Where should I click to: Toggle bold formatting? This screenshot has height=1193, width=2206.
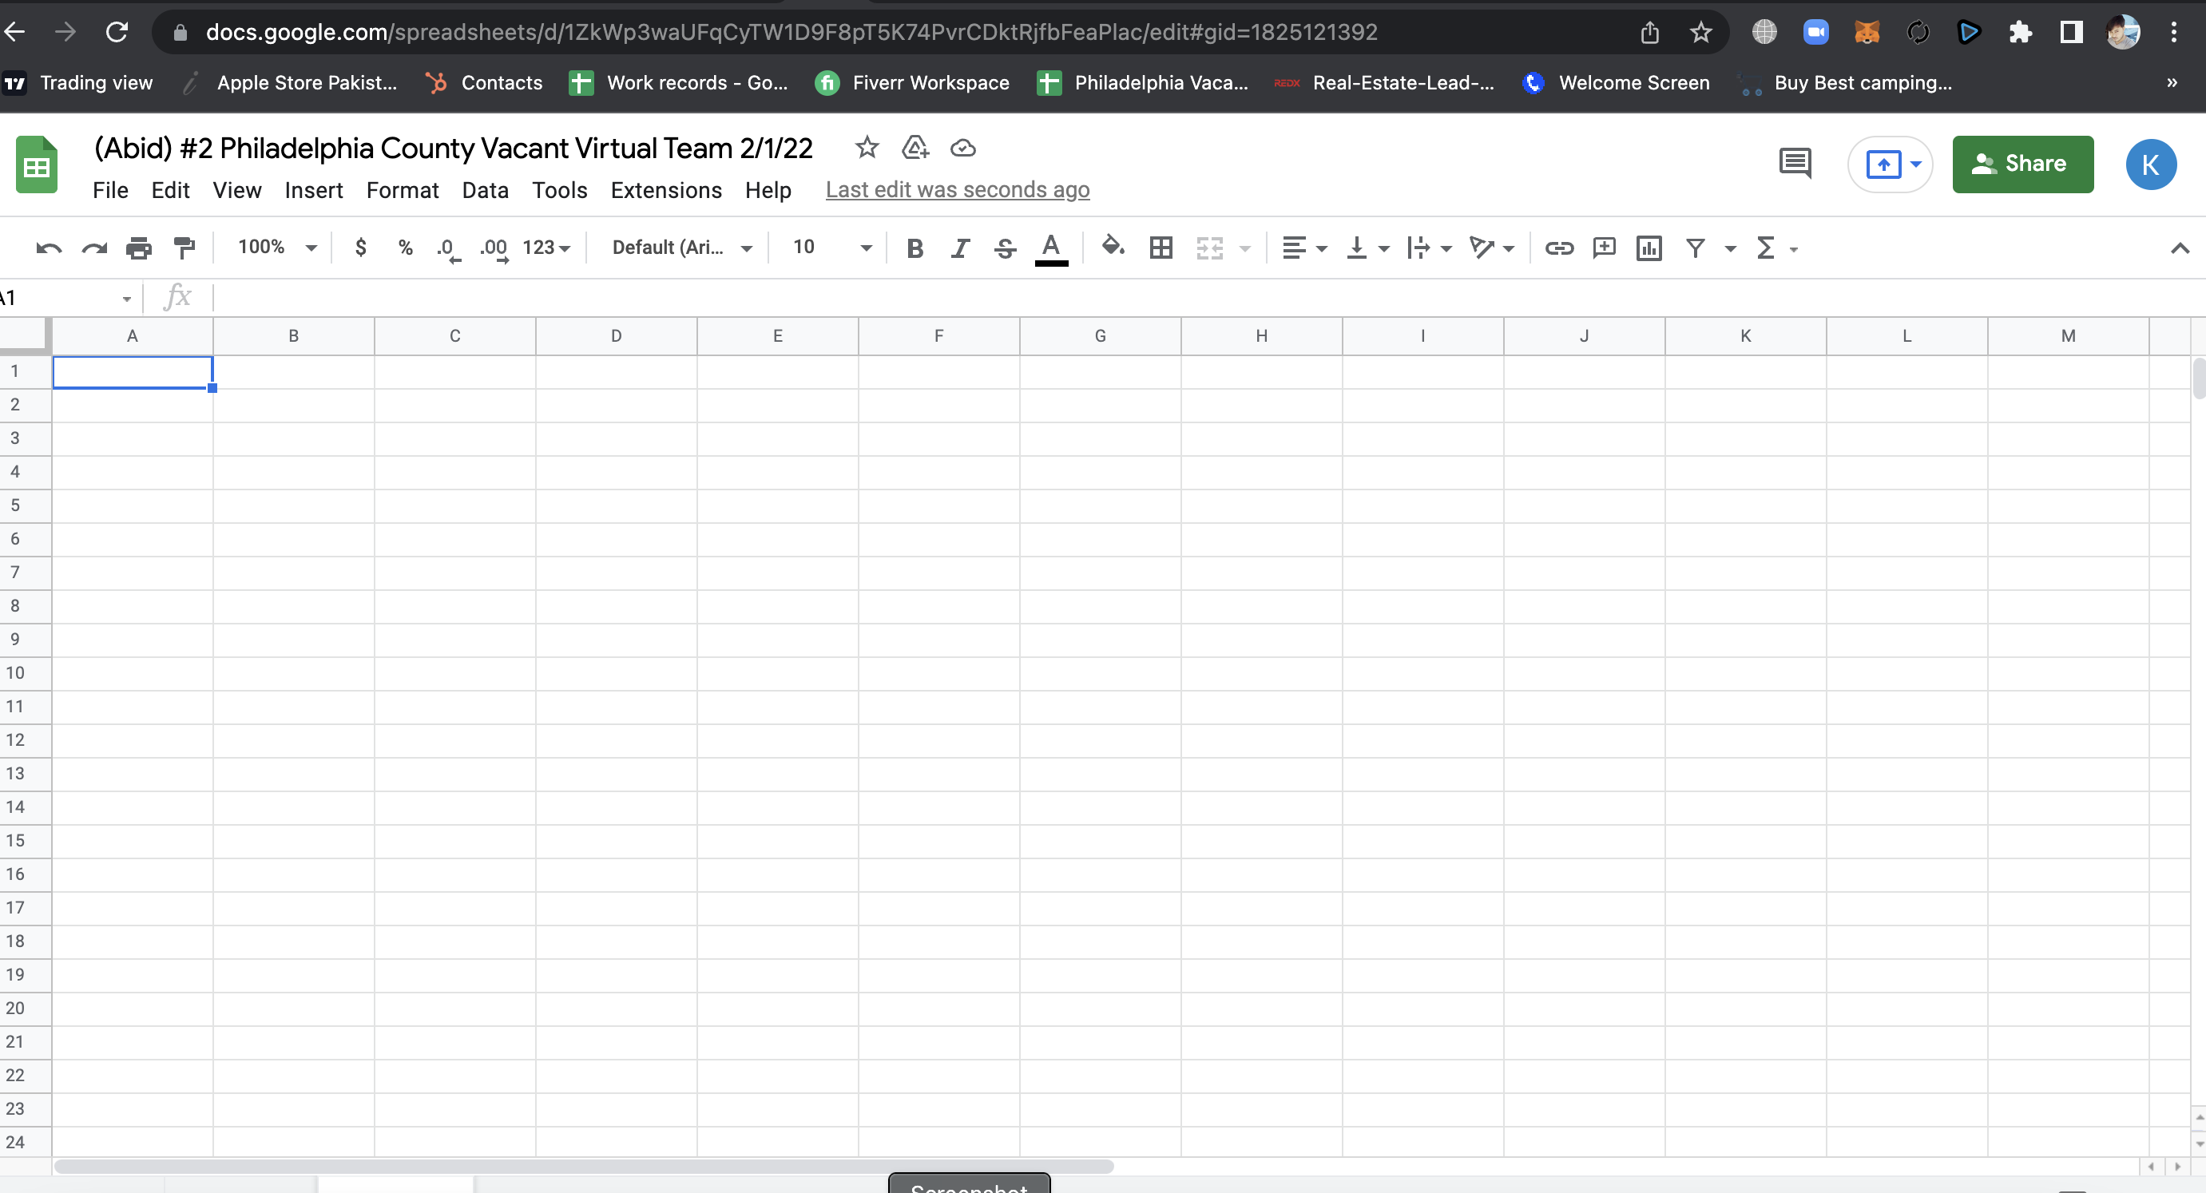click(915, 248)
